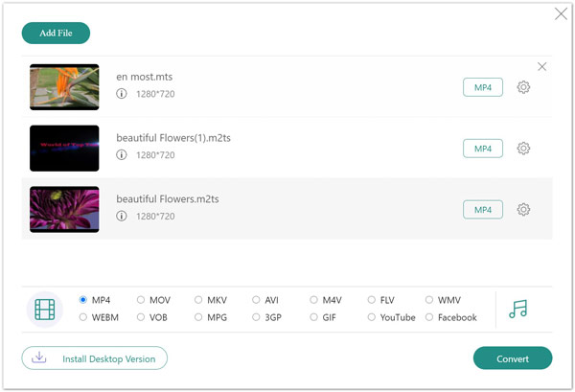Open MP4 format selector for en most.mts
This screenshot has width=575, height=392.
(x=482, y=87)
